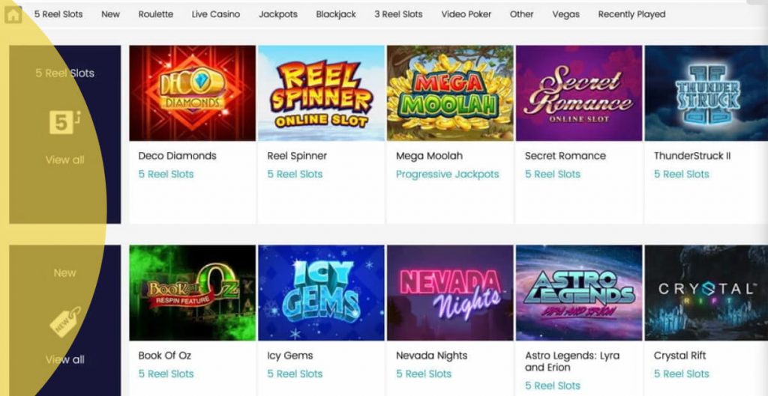Click the Secret Romance thumbnail

(579, 94)
